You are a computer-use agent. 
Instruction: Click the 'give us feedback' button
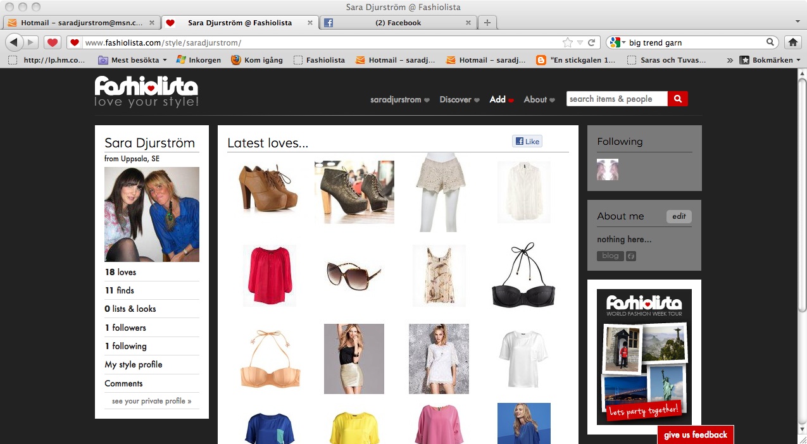(696, 435)
